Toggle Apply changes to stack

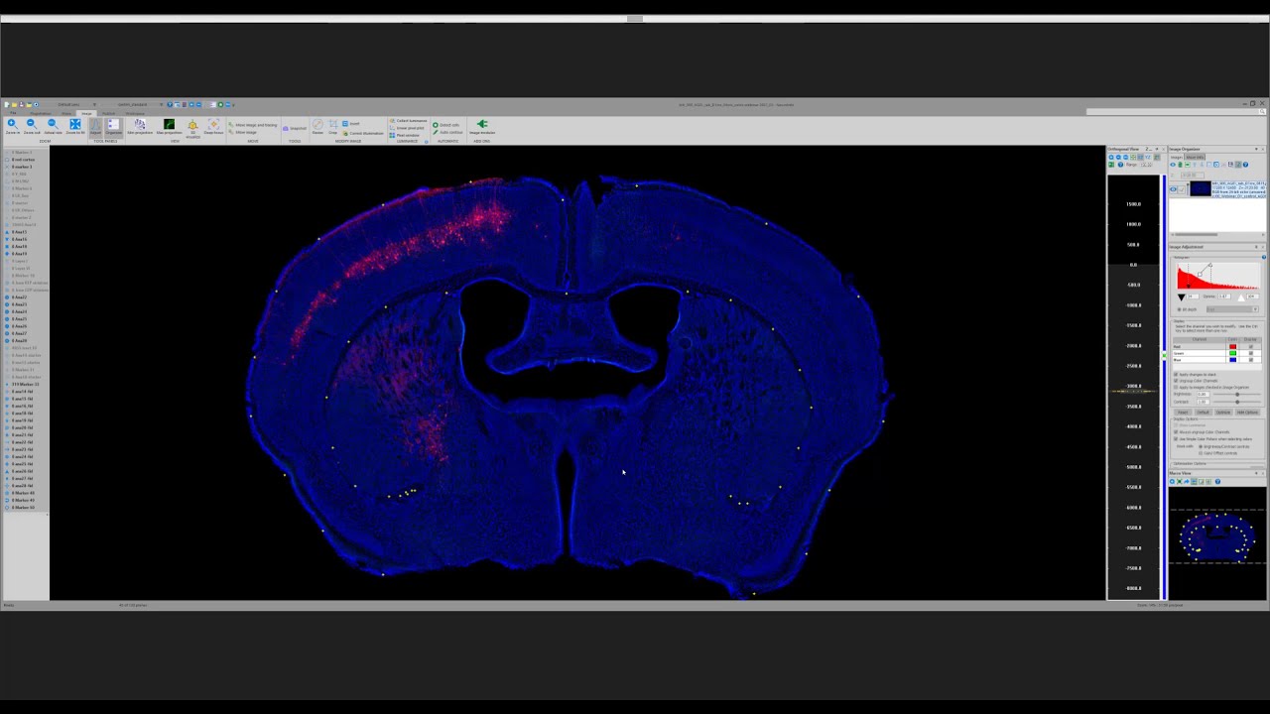click(1177, 375)
